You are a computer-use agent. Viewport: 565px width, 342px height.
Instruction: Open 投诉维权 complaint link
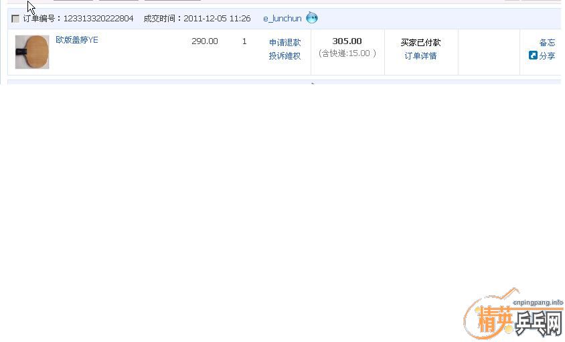pyautogui.click(x=285, y=56)
